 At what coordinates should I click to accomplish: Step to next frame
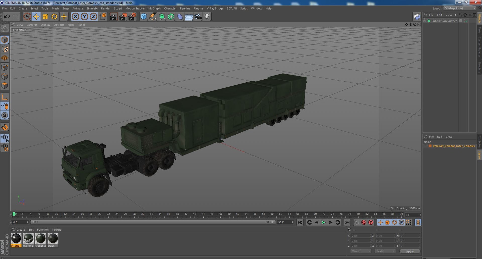331,222
